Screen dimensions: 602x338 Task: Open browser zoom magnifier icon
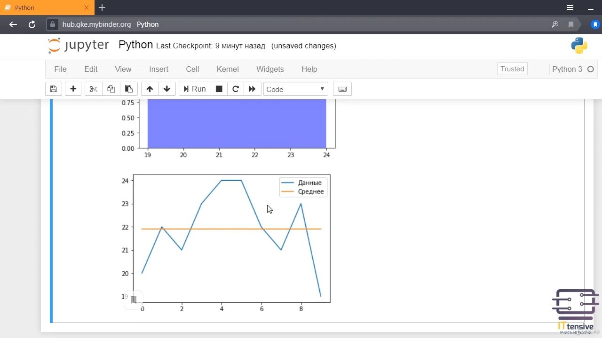555,24
